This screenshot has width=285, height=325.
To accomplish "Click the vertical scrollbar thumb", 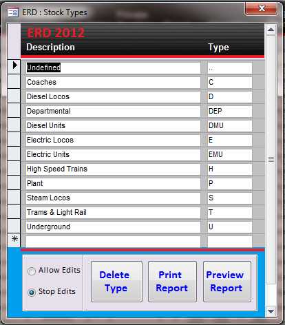I will tap(271, 160).
